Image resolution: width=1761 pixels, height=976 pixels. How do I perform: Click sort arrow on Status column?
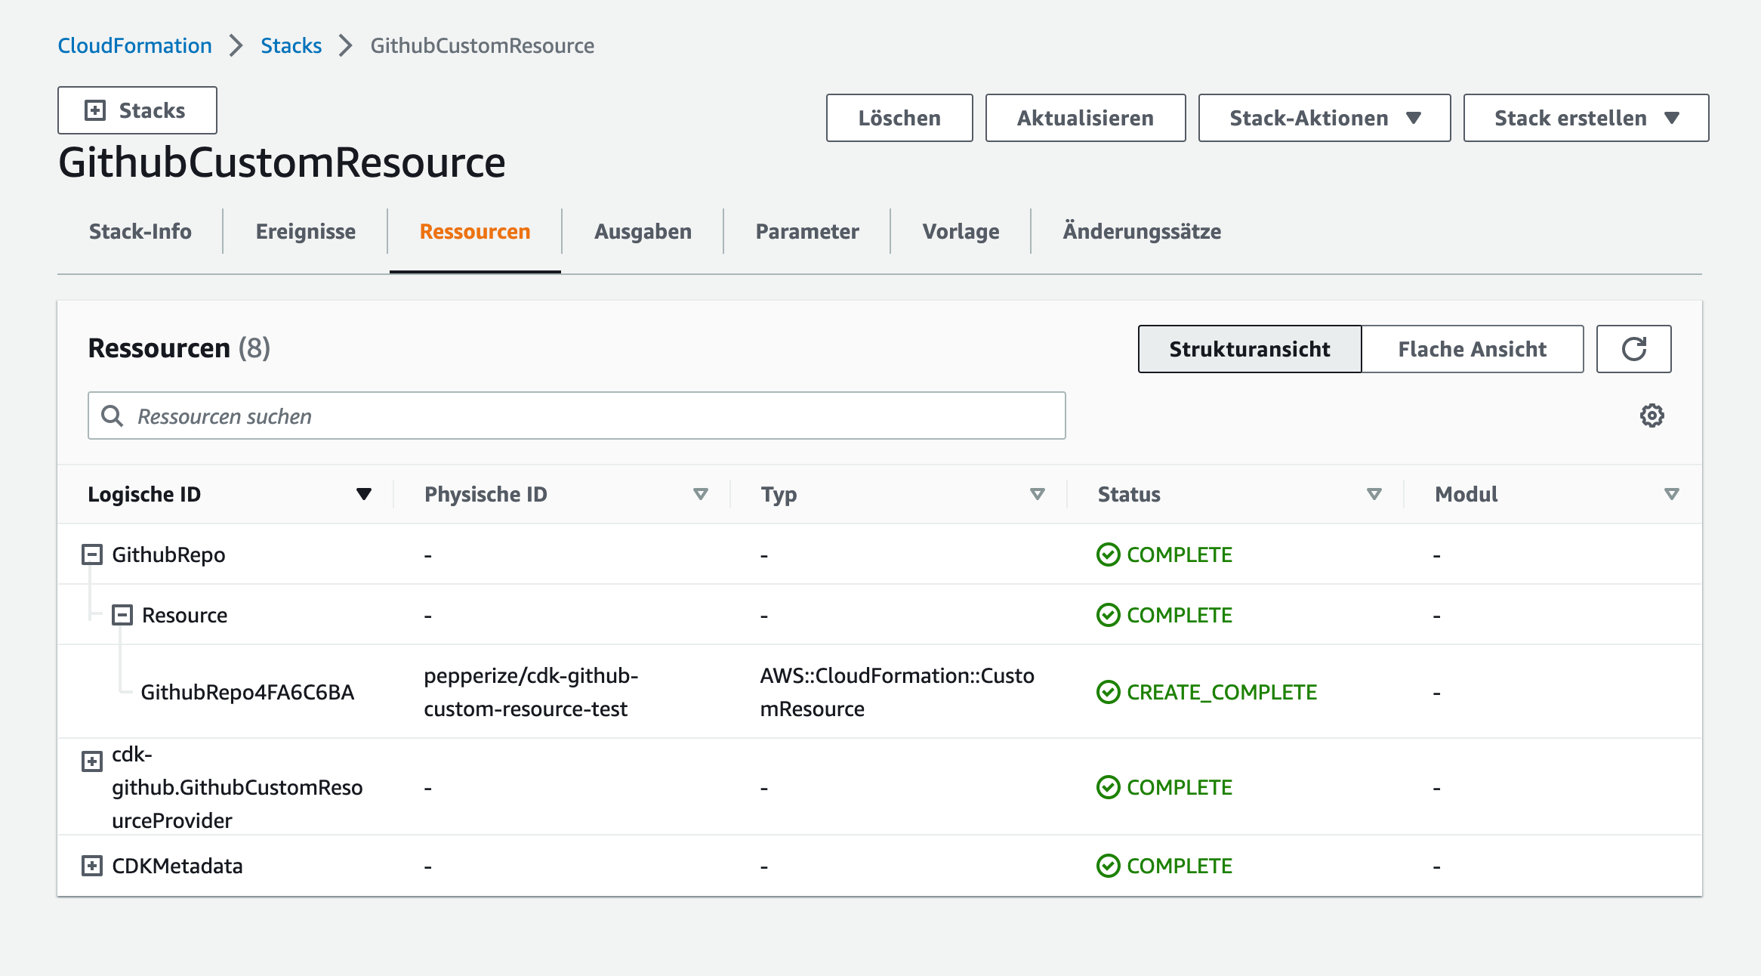(1374, 494)
